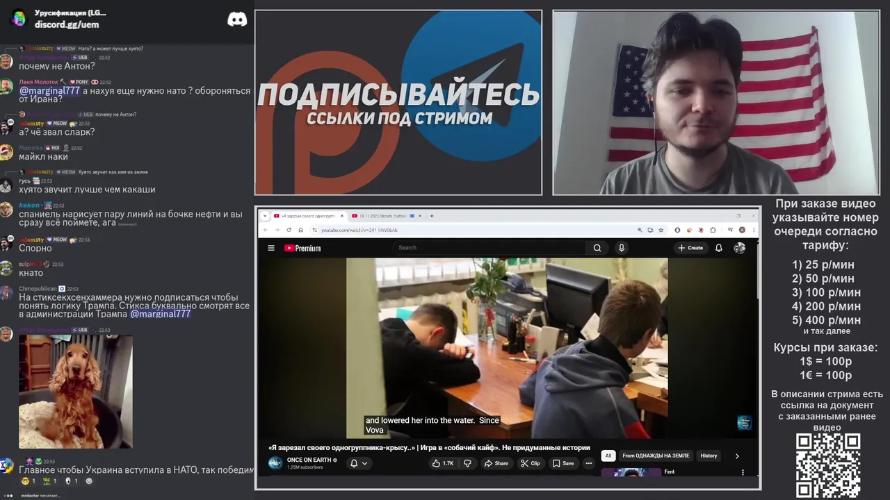
Task: Select From ОДНАЖДЫ НА ЗЕМЛЕ chip
Action: click(656, 456)
